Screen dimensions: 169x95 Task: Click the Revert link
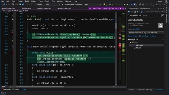pos(130,36)
